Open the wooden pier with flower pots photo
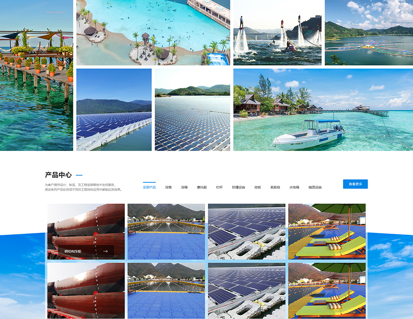This screenshot has width=413, height=319. point(36,75)
